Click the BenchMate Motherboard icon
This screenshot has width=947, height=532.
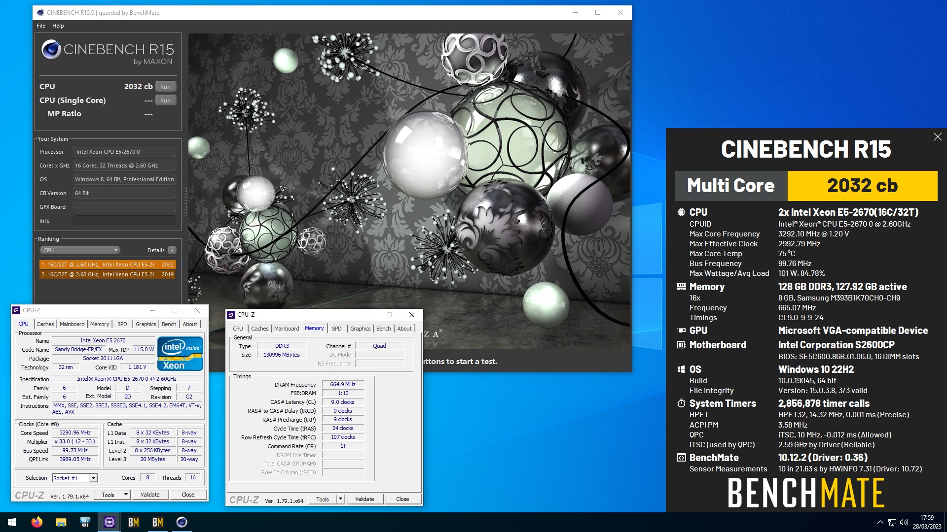pos(681,345)
